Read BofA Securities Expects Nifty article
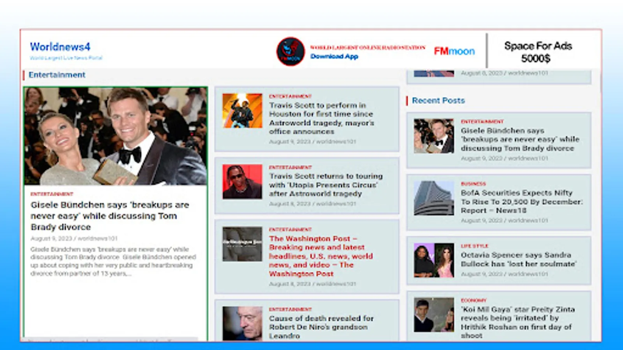 pyautogui.click(x=522, y=201)
